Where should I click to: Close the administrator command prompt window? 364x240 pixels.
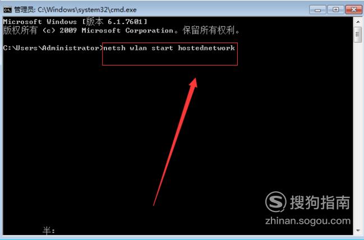[353, 10]
